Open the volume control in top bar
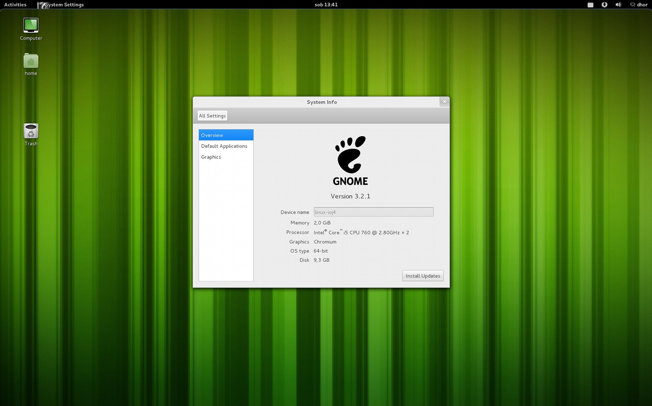 point(618,4)
